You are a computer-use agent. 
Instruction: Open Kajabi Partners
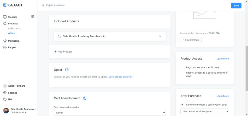click(17, 86)
